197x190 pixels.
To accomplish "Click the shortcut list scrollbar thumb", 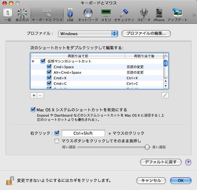I will click(x=166, y=63).
